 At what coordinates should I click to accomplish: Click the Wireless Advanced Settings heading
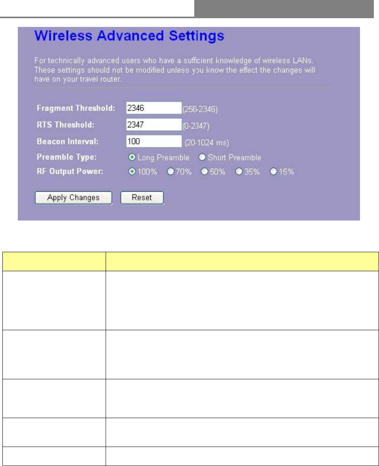pos(129,37)
